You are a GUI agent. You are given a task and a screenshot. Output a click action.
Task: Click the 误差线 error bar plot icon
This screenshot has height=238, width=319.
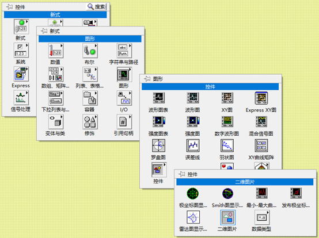tap(193, 145)
